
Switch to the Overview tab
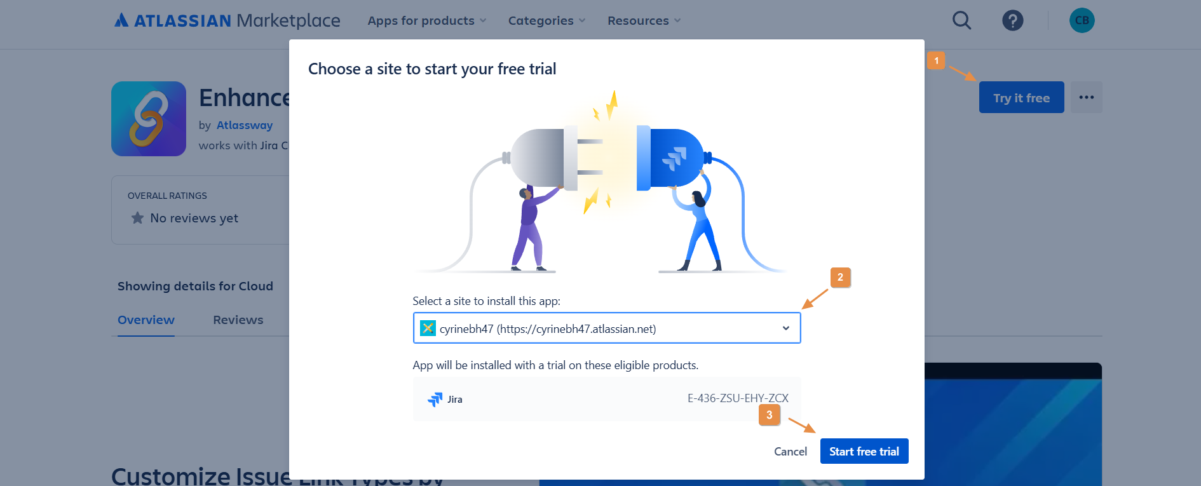click(146, 320)
